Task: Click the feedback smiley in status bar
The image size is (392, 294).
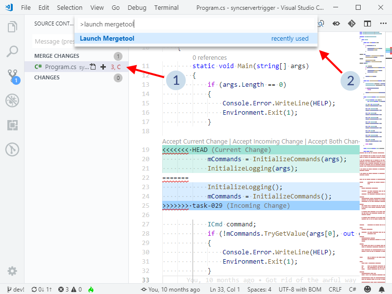Action: coord(367,289)
